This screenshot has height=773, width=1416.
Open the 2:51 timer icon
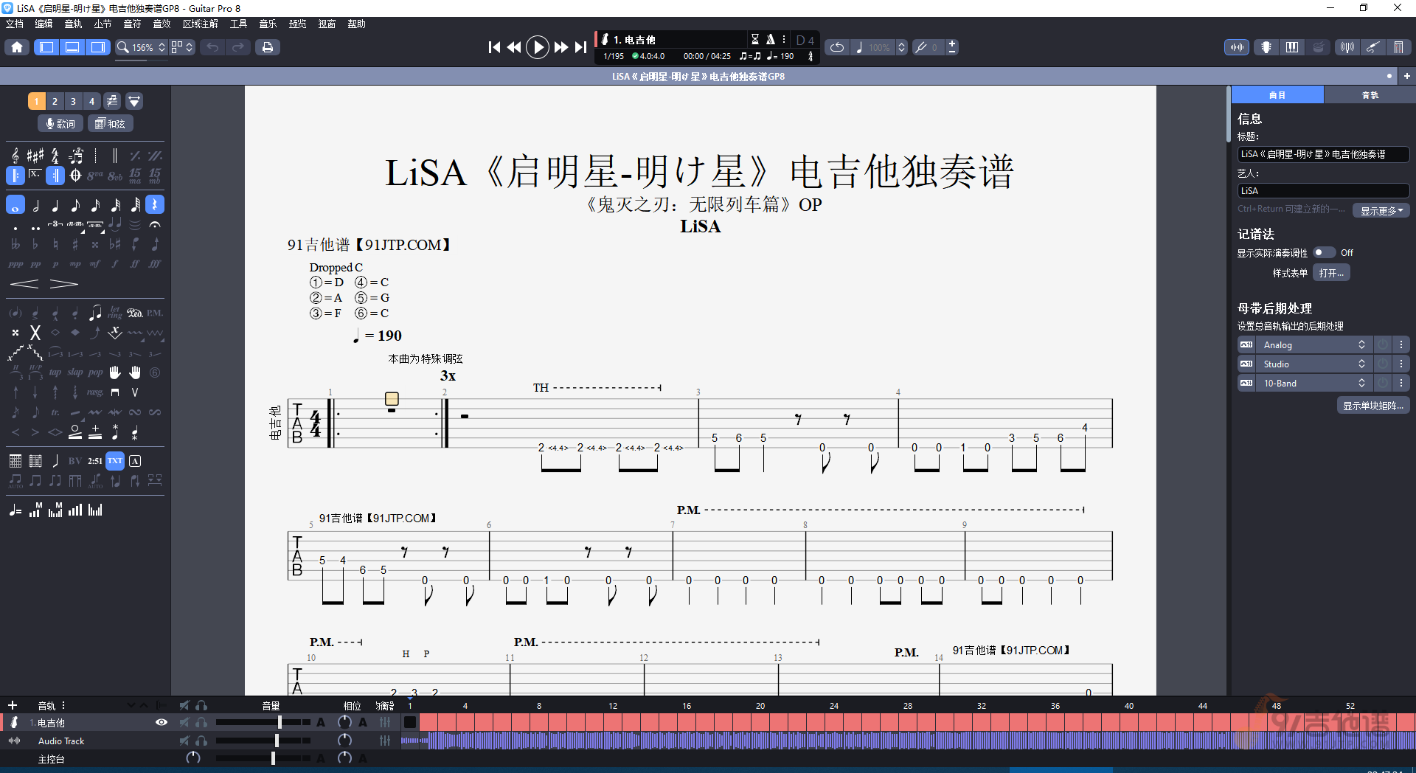[x=95, y=461]
